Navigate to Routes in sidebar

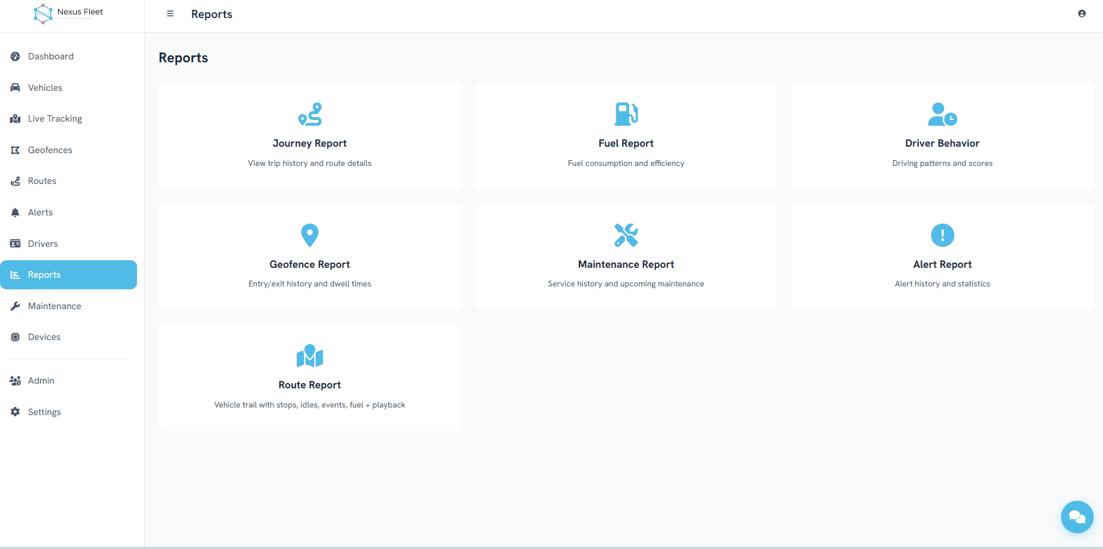click(69, 181)
